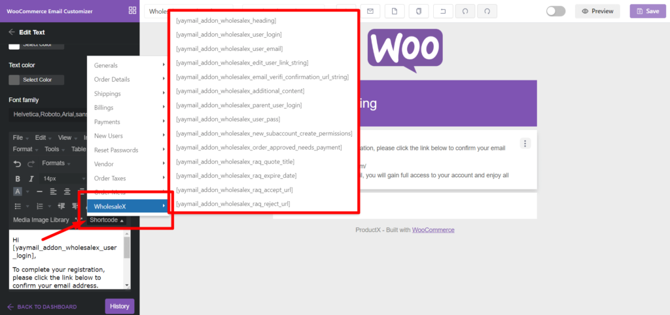Open the bullet list style dropdown arrow
Image resolution: width=670 pixels, height=315 pixels.
[27, 207]
